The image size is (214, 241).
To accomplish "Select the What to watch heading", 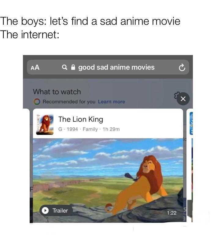I will [x=57, y=92].
